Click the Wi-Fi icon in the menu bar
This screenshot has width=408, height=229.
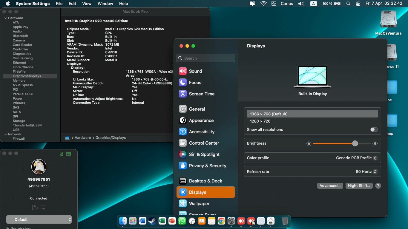click(263, 4)
